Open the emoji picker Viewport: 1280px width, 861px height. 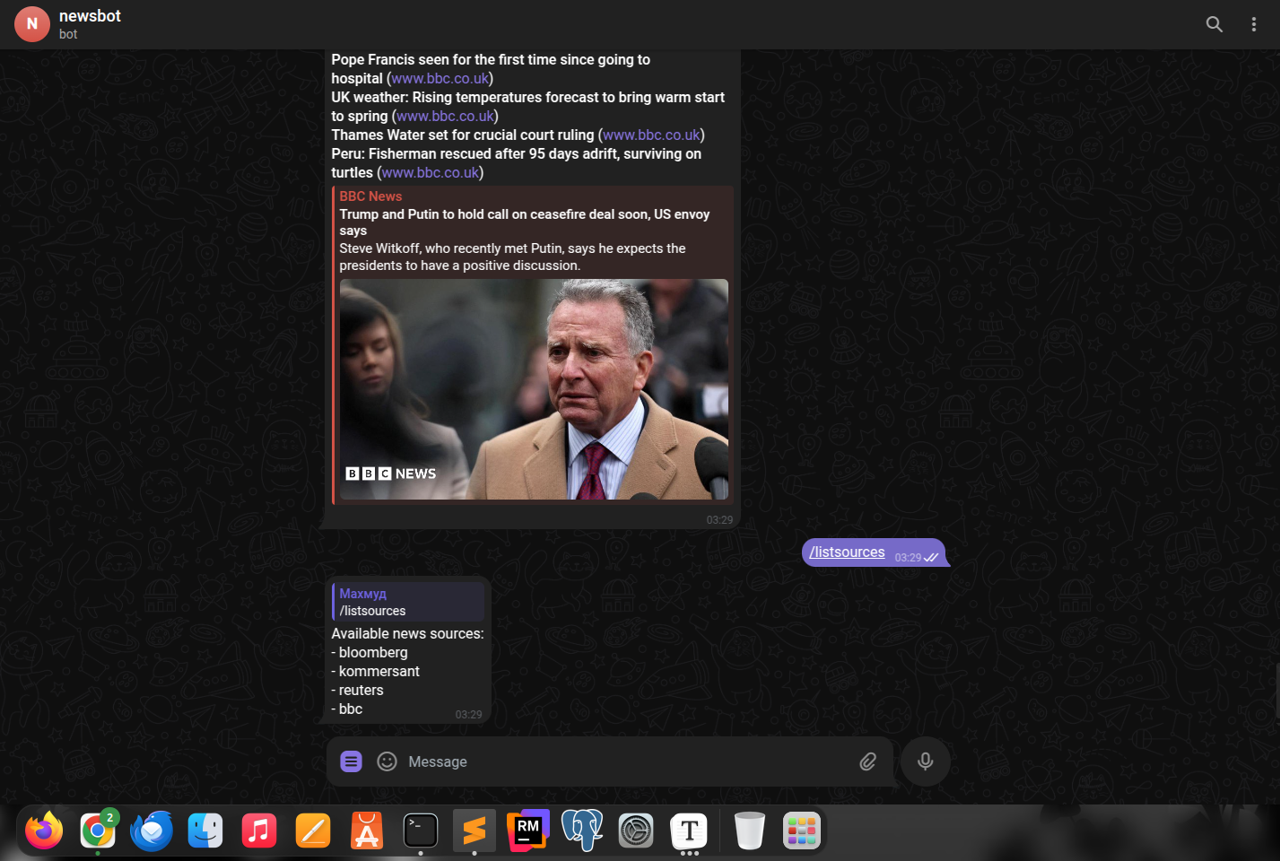point(387,761)
